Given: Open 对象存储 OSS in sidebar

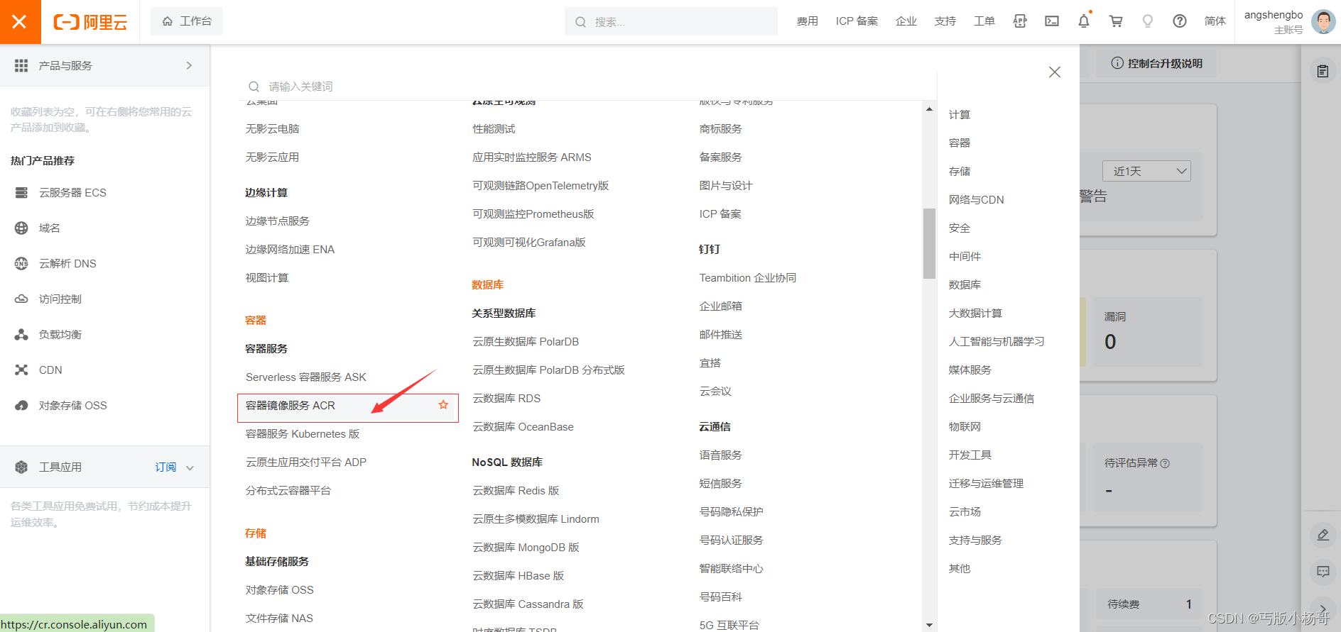Looking at the screenshot, I should 72,406.
